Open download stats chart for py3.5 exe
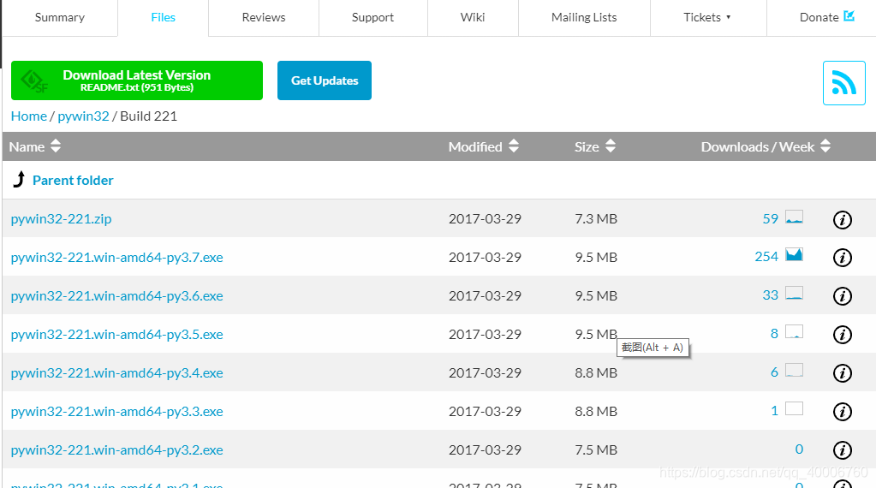The width and height of the screenshot is (876, 488). 794,331
